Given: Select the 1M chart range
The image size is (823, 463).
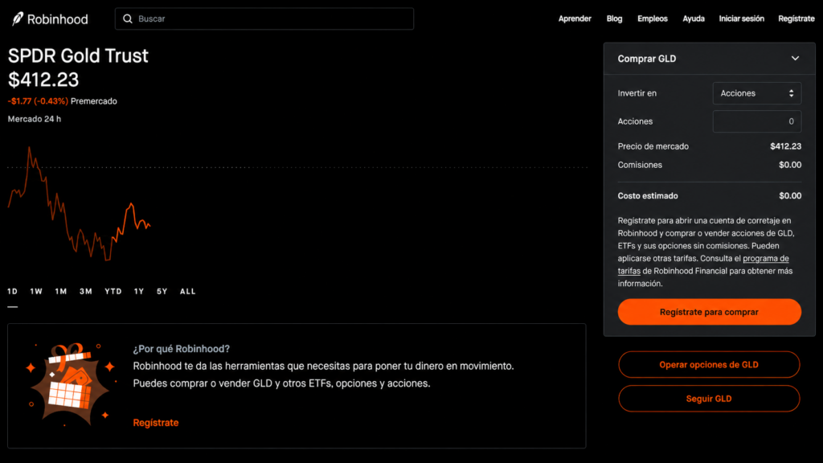Looking at the screenshot, I should tap(61, 291).
